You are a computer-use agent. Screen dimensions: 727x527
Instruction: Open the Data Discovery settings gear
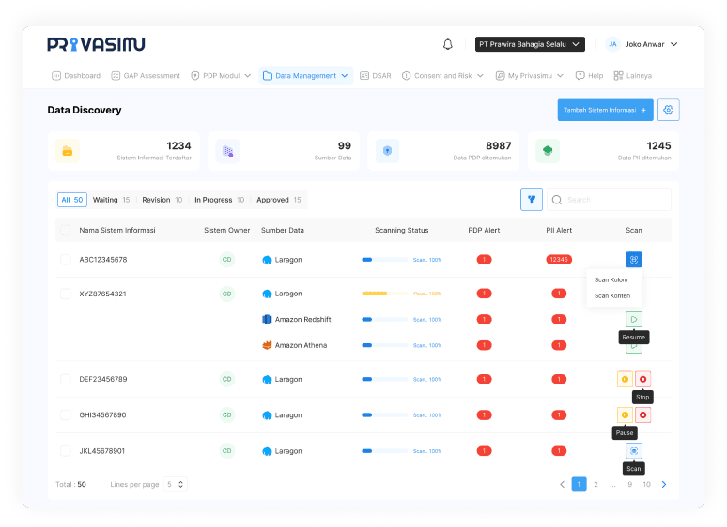(669, 110)
